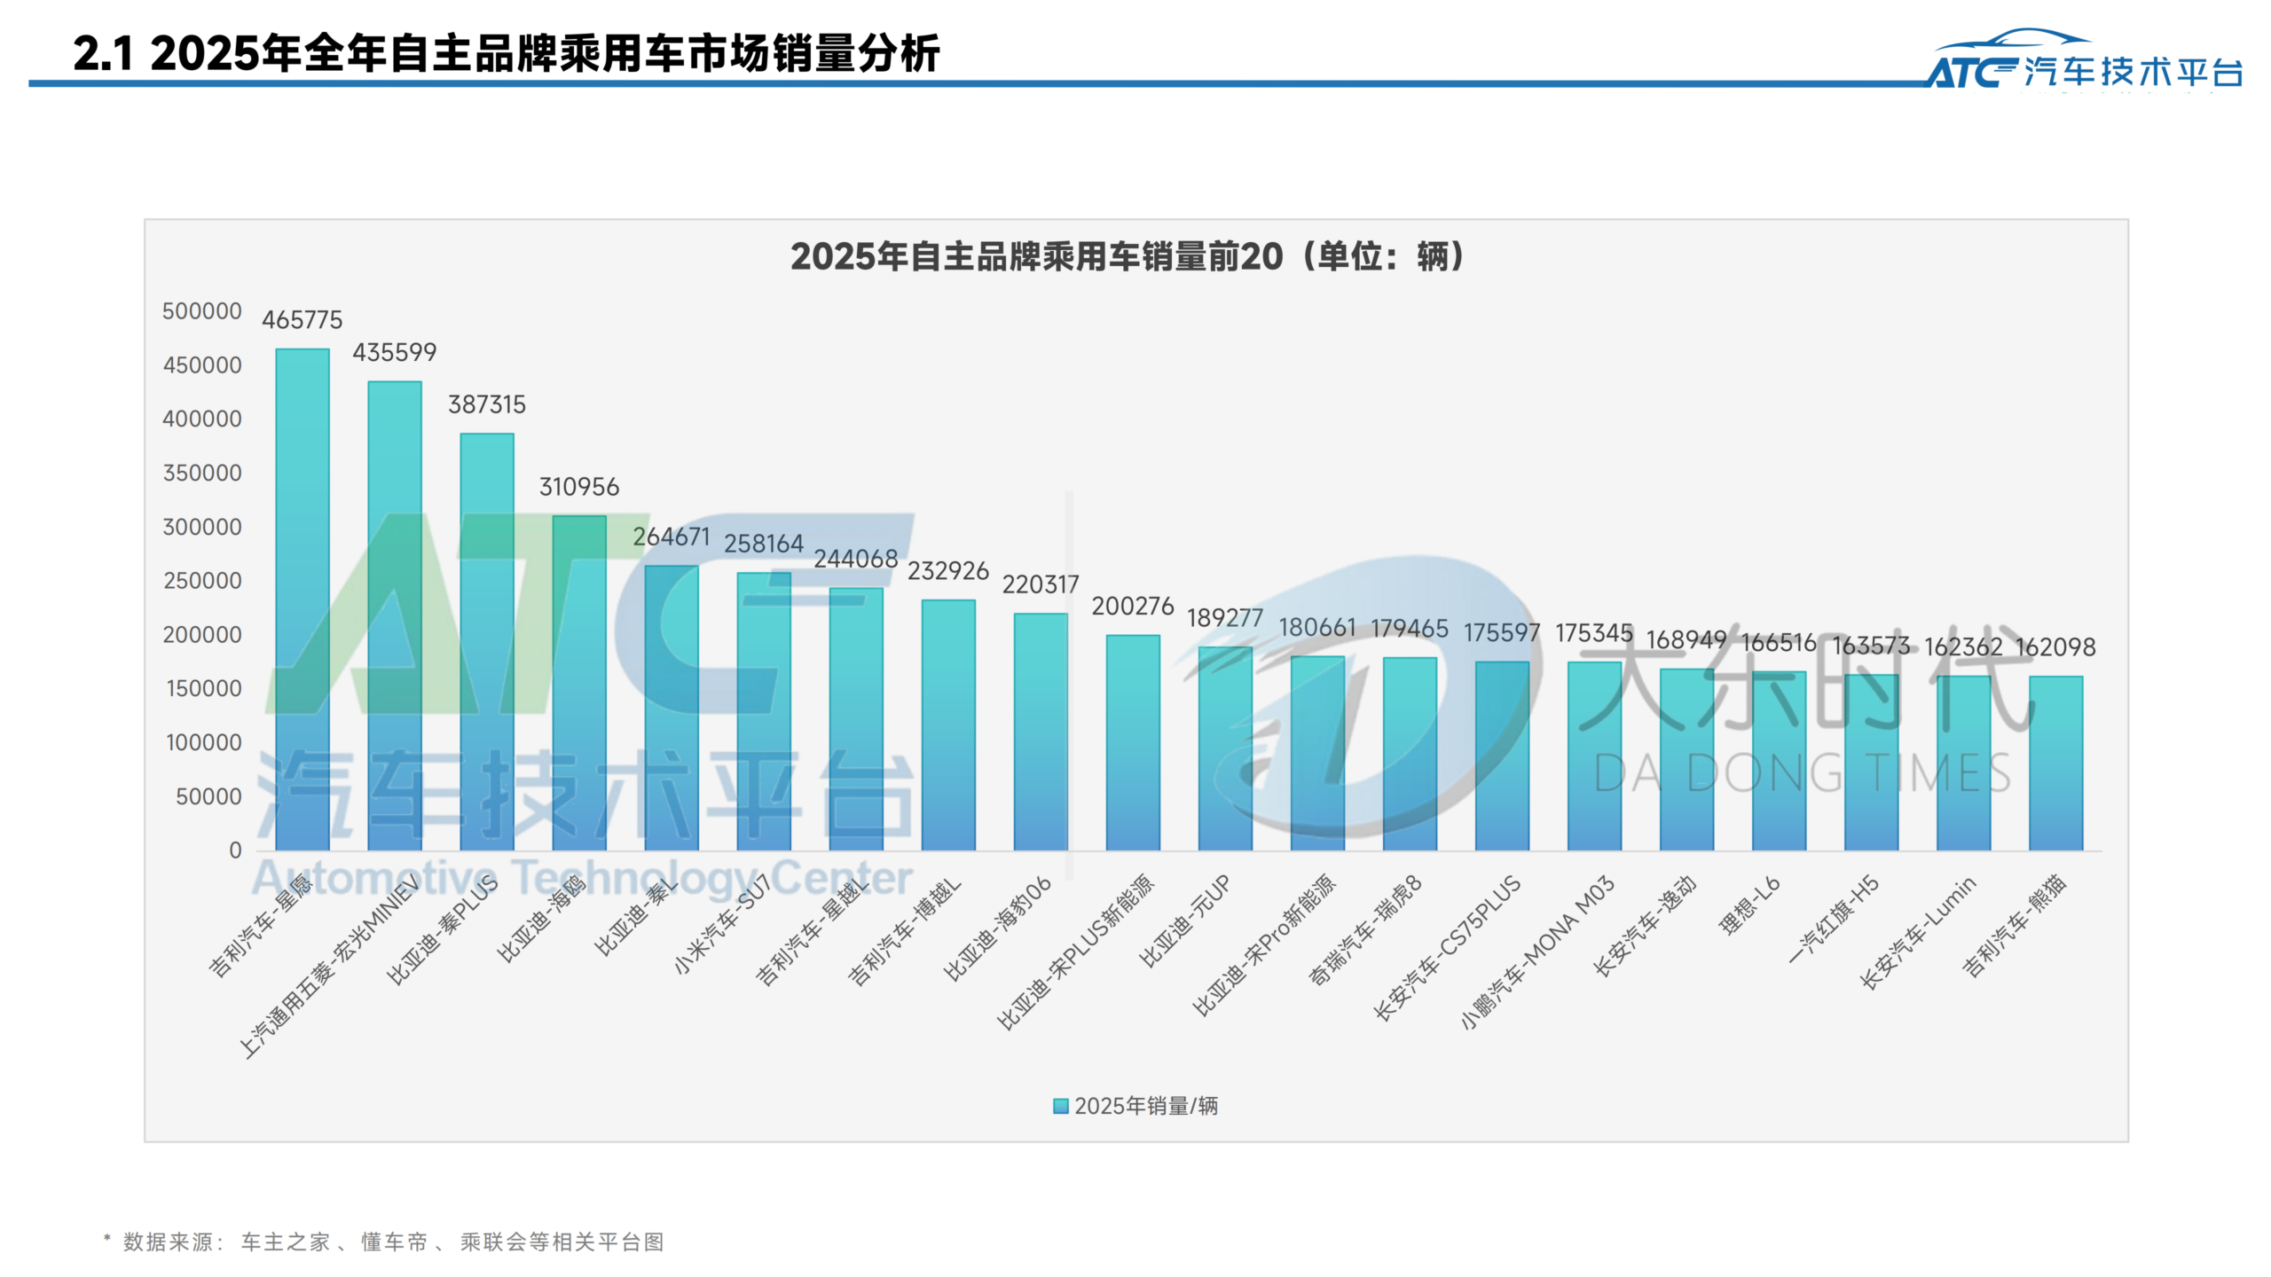
Task: Select the 宏光MINIEV bar labeled 435599
Action: tap(395, 615)
